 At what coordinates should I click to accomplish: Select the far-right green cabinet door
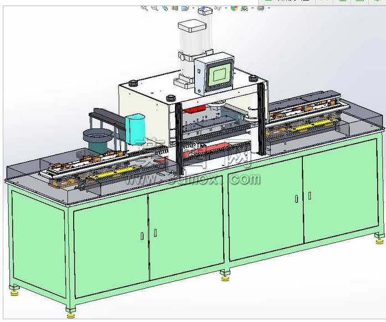pos(341,191)
